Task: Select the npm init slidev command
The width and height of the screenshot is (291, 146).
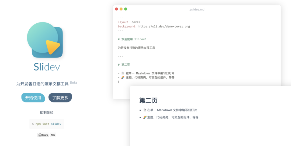Action: (47, 124)
